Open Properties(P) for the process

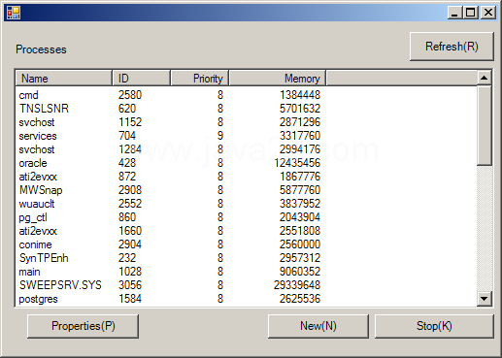coord(84,326)
